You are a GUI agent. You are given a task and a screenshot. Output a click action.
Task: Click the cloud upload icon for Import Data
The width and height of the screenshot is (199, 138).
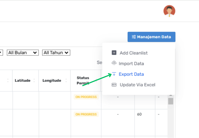point(114,63)
